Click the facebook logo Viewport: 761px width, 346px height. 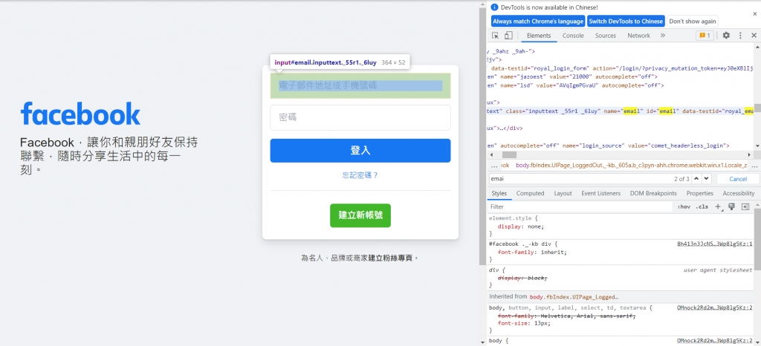[x=80, y=115]
